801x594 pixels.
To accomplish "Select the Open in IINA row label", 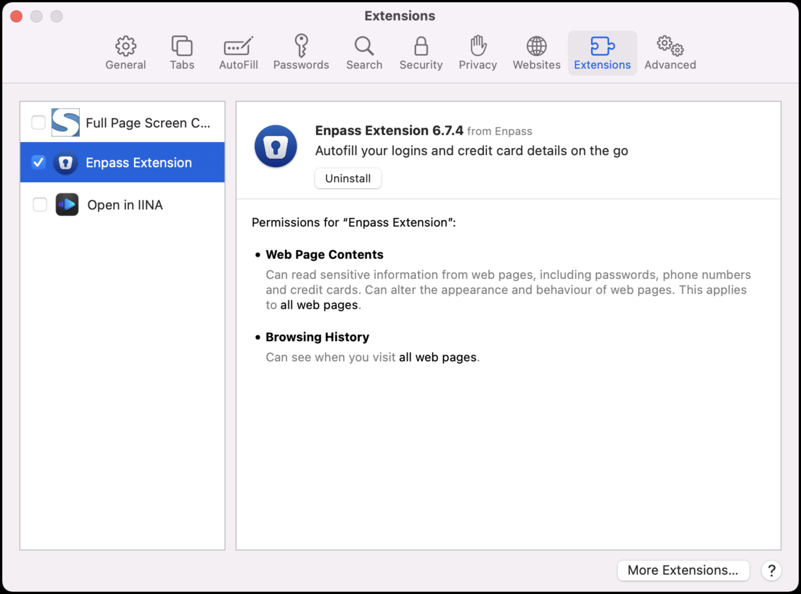I will click(x=125, y=205).
